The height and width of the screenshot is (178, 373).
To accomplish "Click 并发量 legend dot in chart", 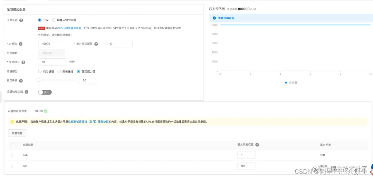I will (x=286, y=83).
